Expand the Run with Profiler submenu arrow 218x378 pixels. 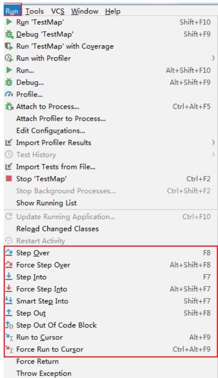(213, 58)
